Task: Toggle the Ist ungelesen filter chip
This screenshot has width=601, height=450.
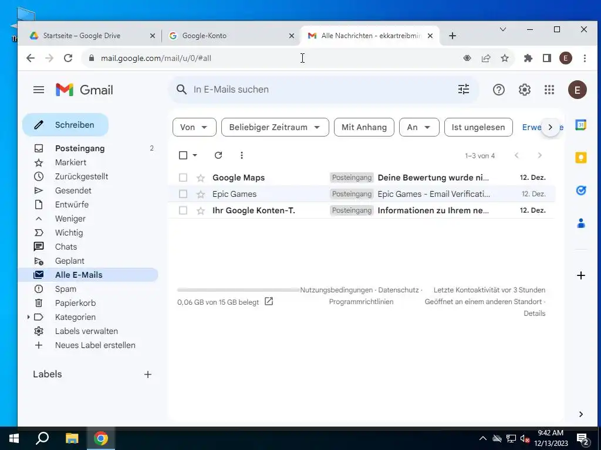Action: pyautogui.click(x=478, y=127)
